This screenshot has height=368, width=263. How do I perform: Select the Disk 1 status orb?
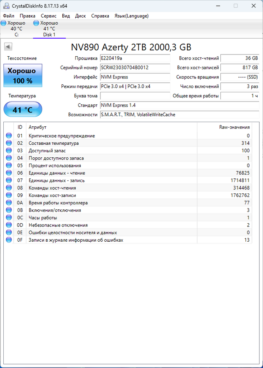[36, 23]
